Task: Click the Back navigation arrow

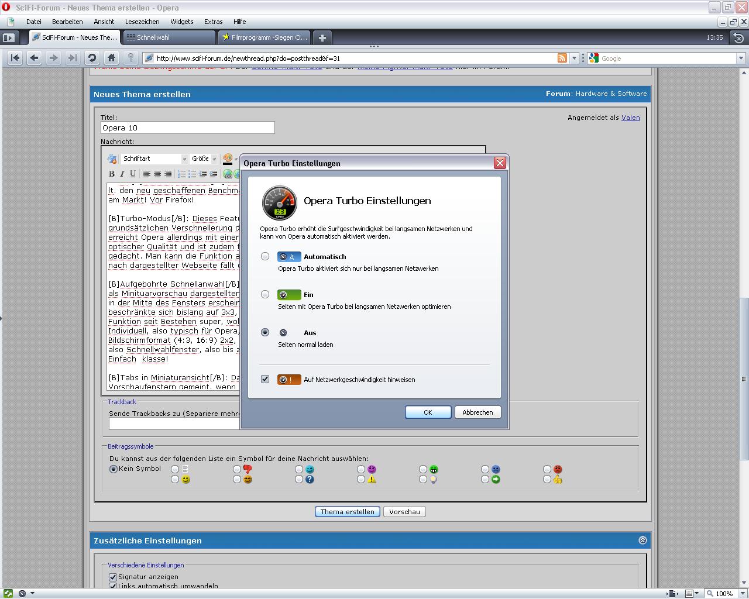Action: (35, 58)
